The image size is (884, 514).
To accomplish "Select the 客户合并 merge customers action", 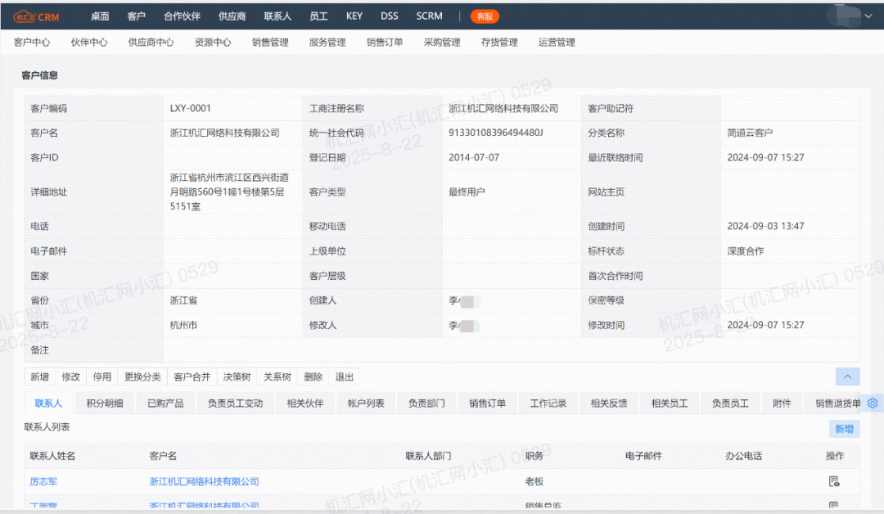I will [192, 376].
